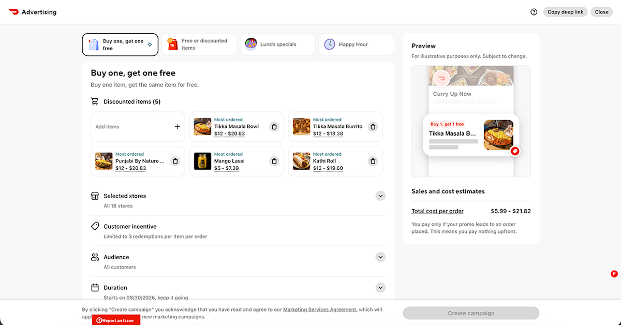Remove Mango Lassi with the trash icon

click(x=274, y=161)
